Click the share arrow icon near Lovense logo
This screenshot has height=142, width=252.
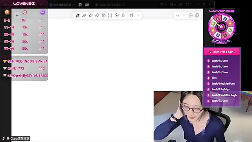pos(42,5)
